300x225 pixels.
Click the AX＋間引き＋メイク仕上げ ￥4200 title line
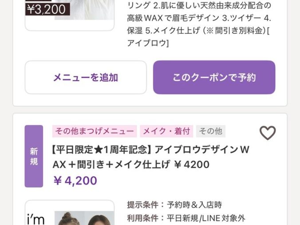131,165
